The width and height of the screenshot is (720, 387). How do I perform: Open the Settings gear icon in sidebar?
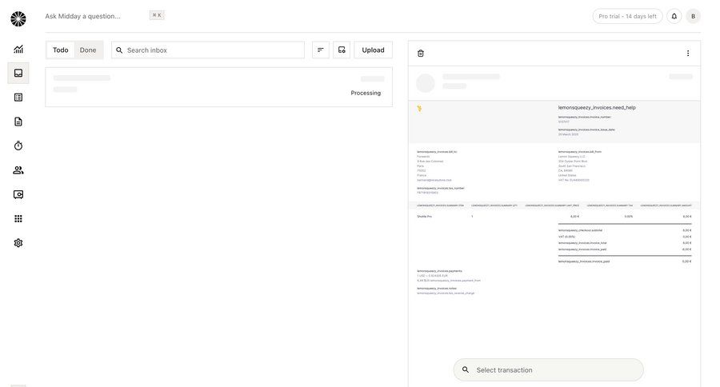click(18, 243)
